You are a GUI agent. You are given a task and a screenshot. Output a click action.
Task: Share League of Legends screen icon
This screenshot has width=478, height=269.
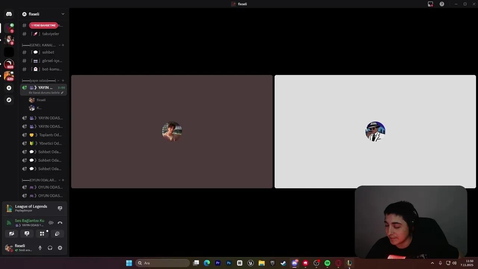pyautogui.click(x=60, y=208)
